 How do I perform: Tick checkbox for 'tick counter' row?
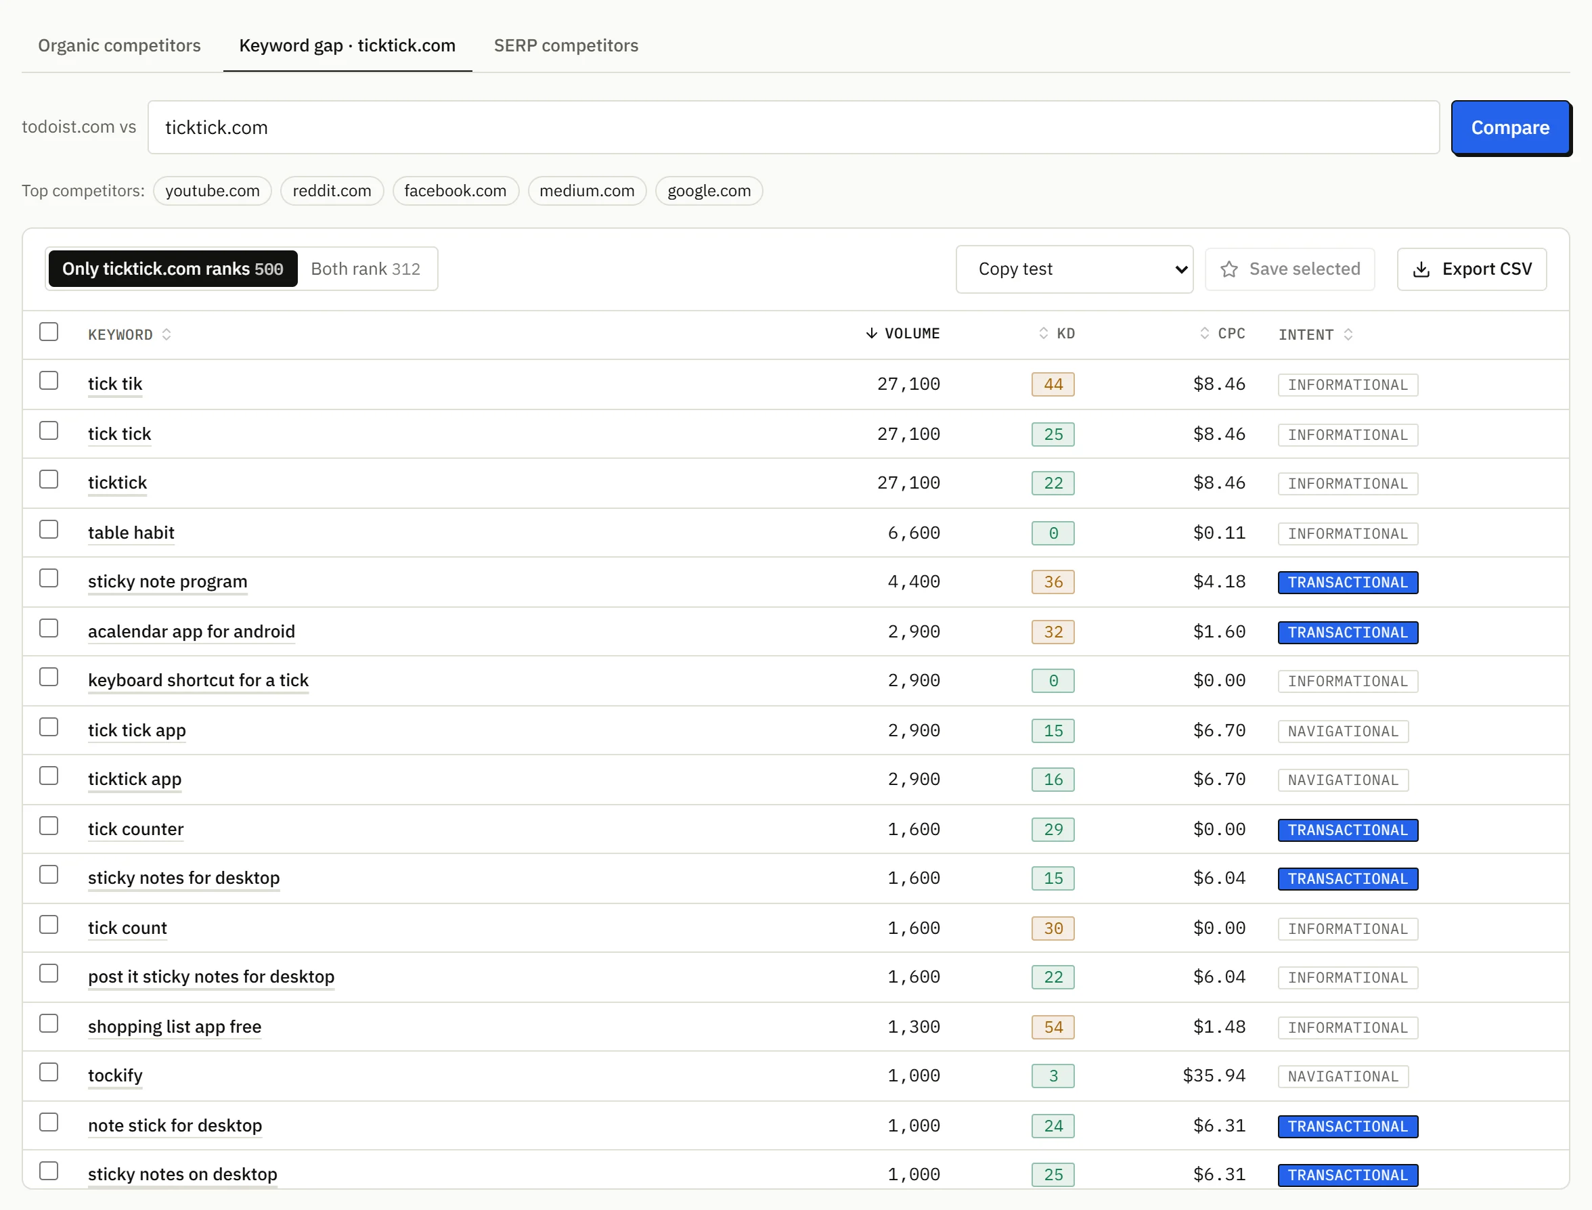(x=49, y=826)
